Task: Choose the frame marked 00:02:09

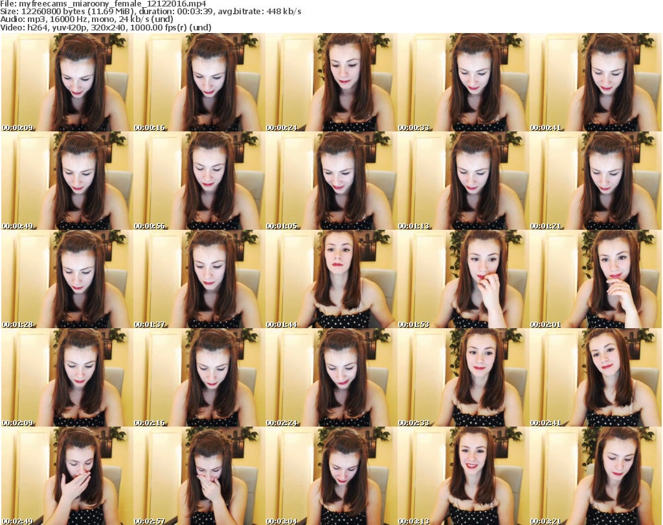Action: (67, 377)
